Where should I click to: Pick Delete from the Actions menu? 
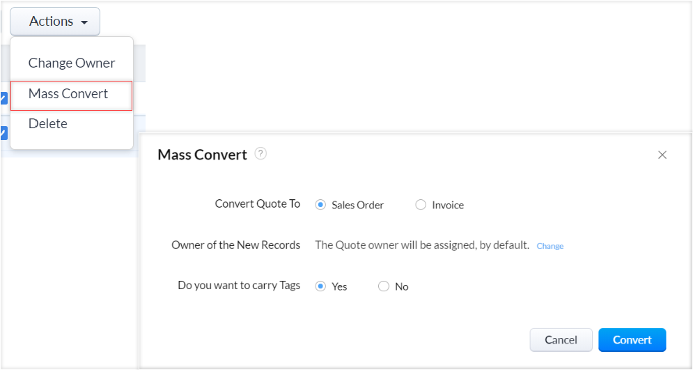[x=48, y=124]
